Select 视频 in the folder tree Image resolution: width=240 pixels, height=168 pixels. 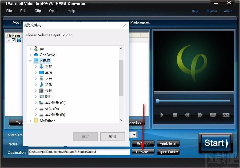point(49,91)
